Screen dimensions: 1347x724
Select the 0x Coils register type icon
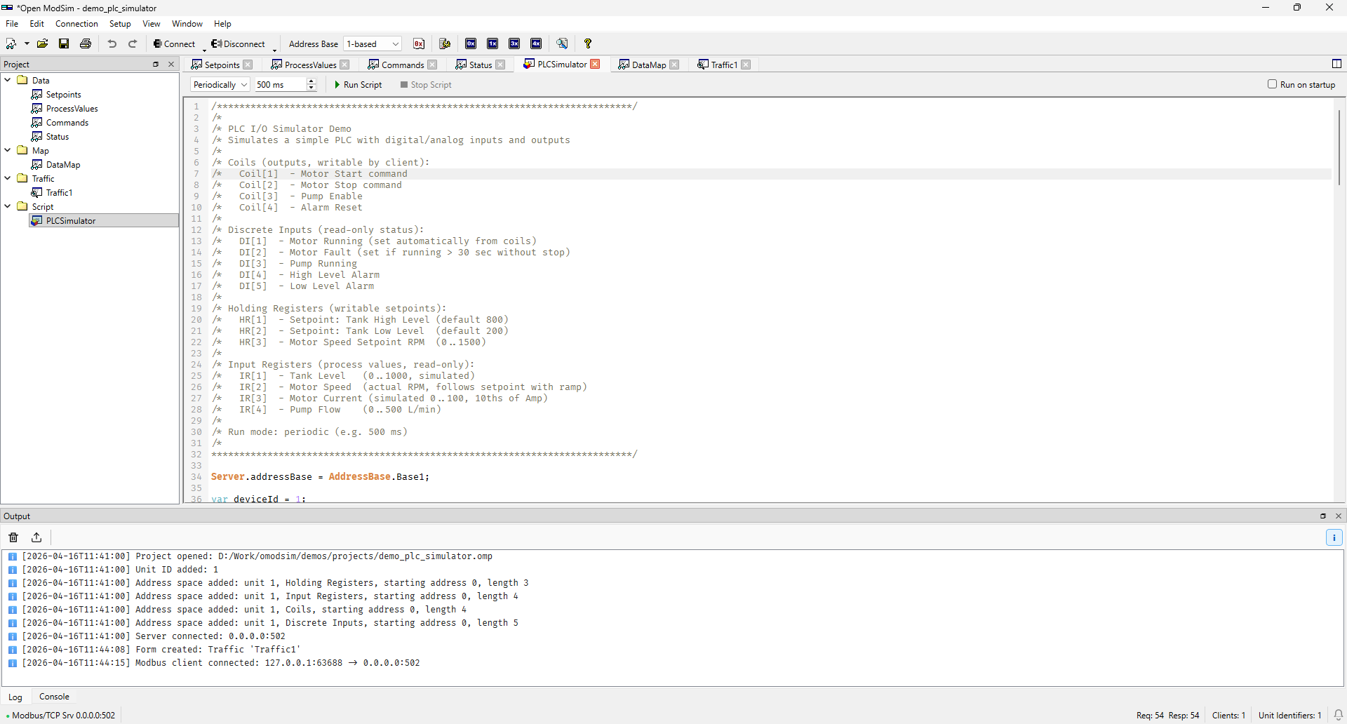[x=471, y=43]
